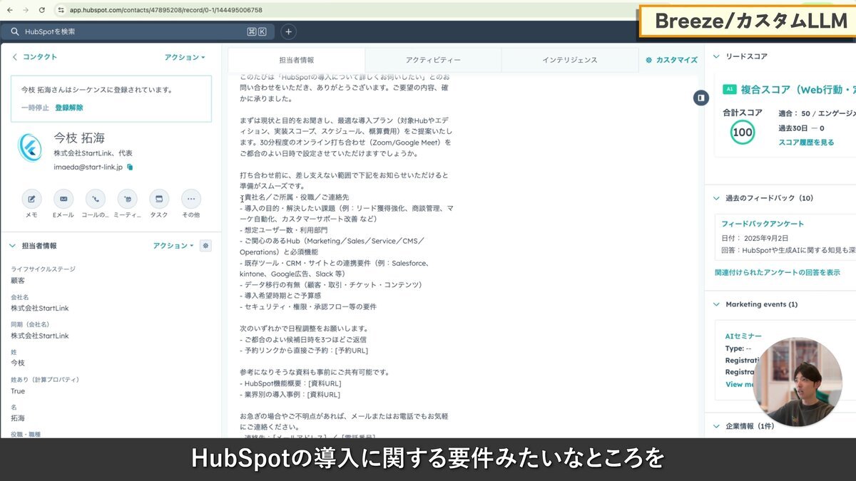Image resolution: width=856 pixels, height=481 pixels.
Task: Click the plus icon in the top navigation
Action: [x=287, y=32]
